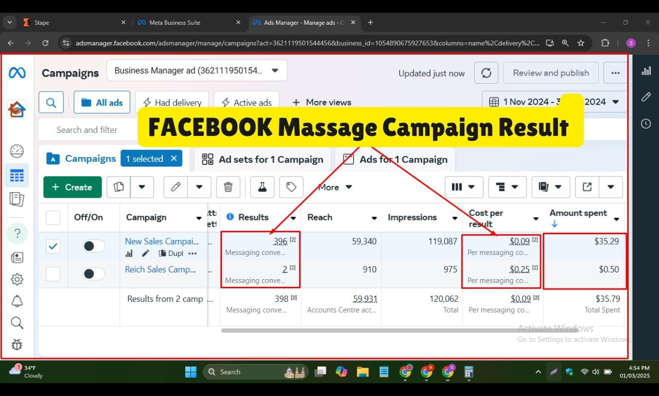
Task: Click the refresh icon beside Updated just now
Action: [486, 73]
